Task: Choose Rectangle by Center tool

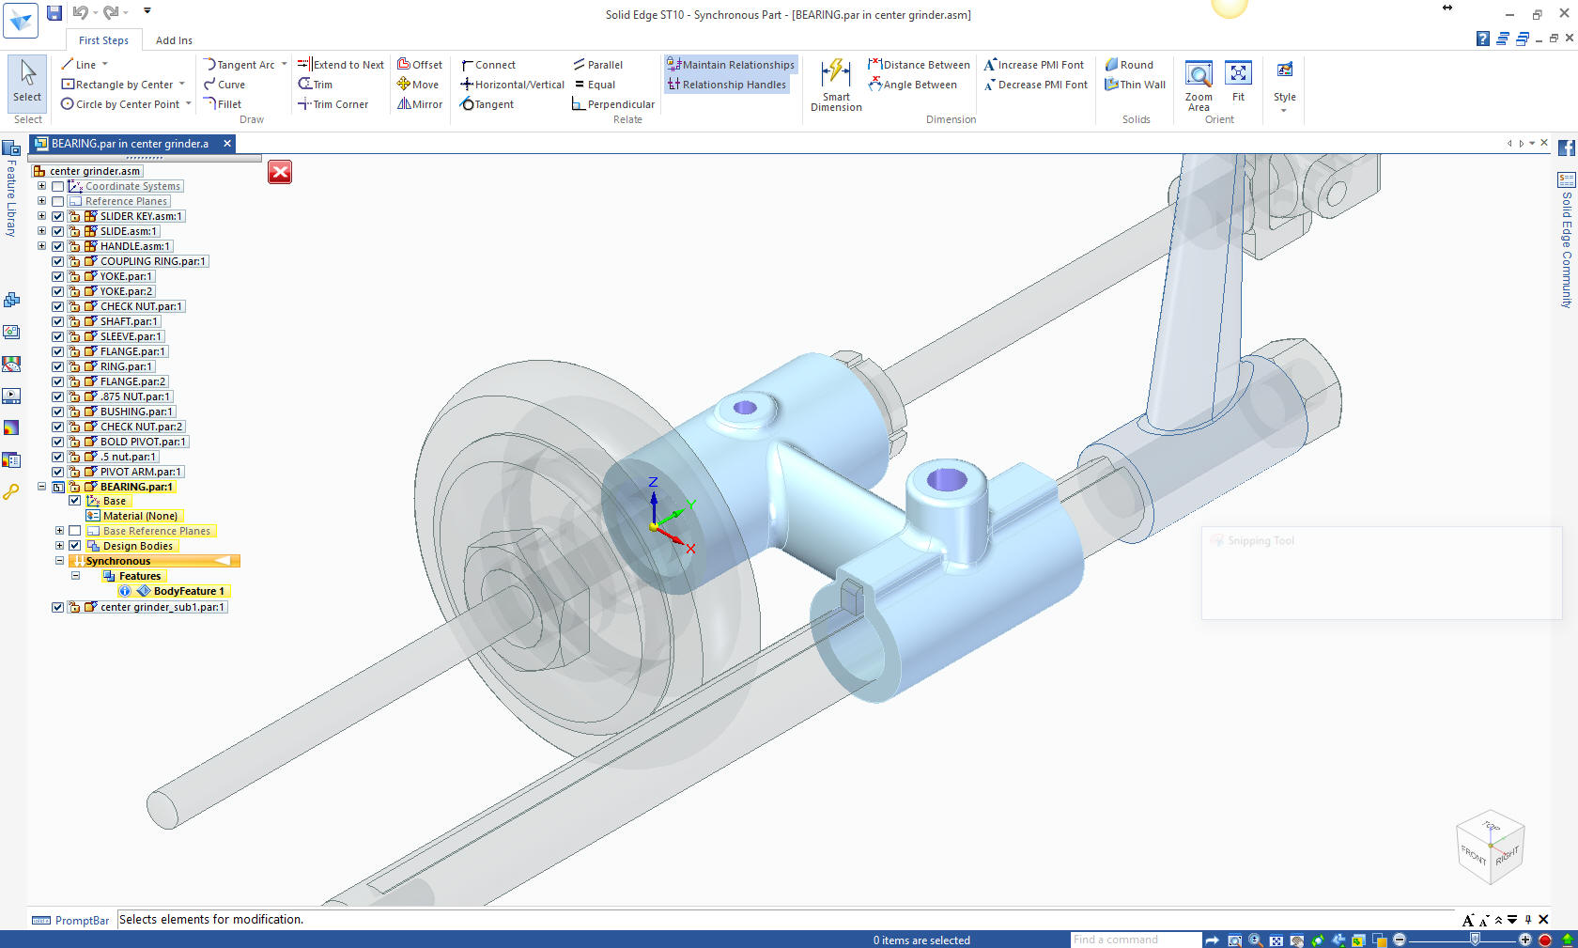Action: (x=117, y=85)
